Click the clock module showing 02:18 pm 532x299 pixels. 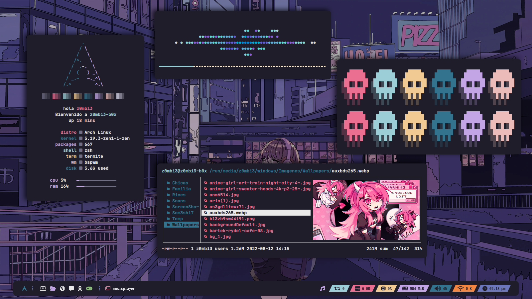494,288
